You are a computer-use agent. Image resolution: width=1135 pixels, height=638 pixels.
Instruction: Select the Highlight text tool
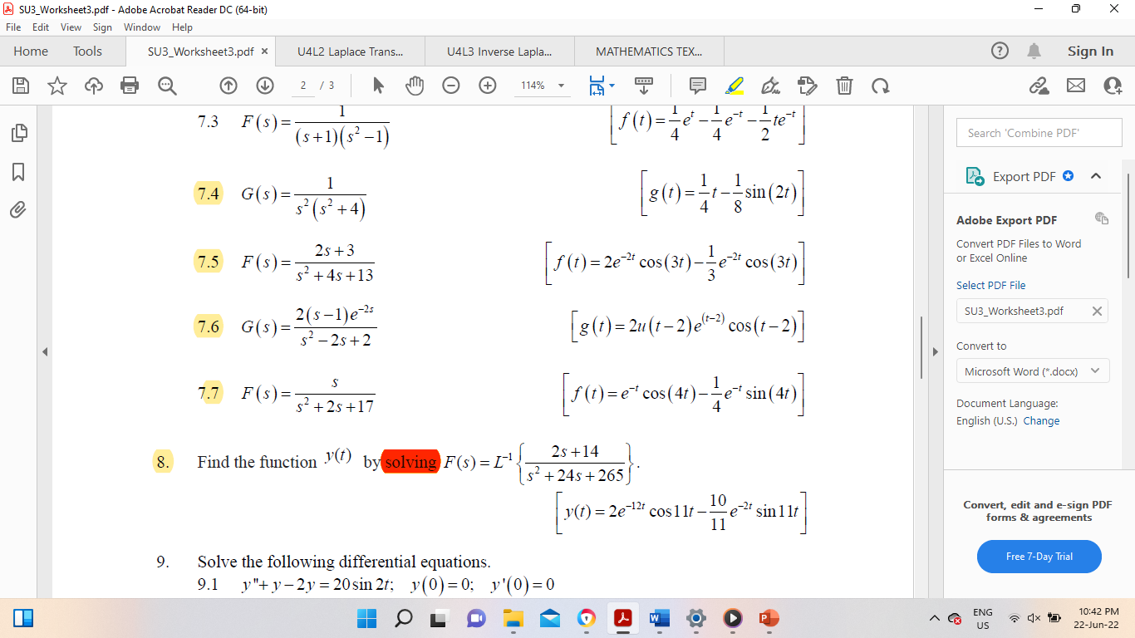735,86
